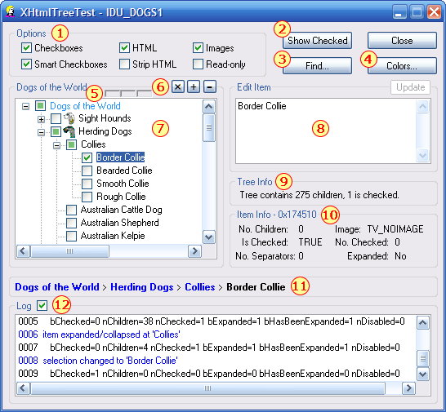Enable the Strip HTML checkbox

click(x=124, y=64)
